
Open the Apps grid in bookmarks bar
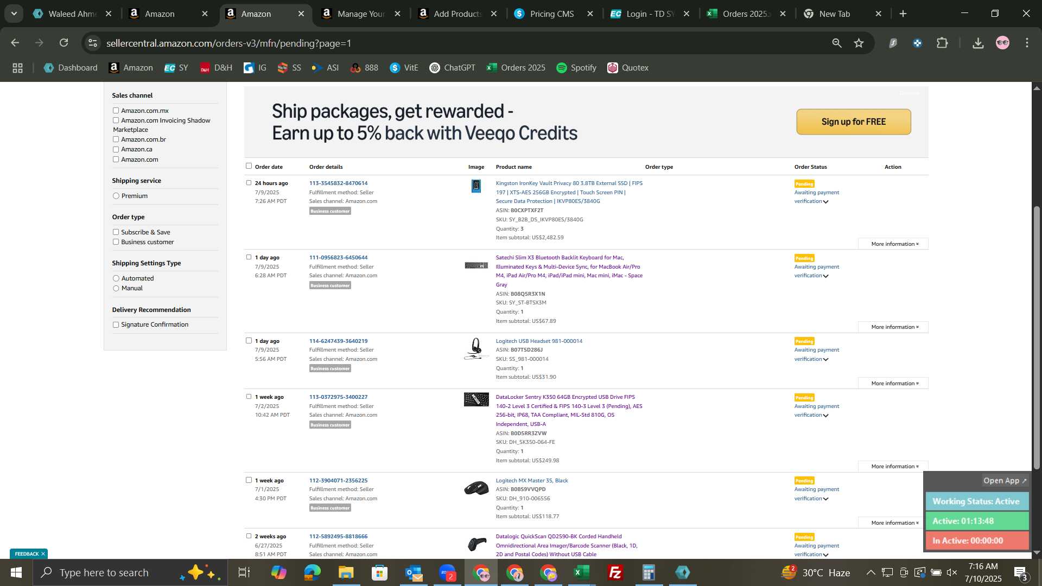[17, 68]
